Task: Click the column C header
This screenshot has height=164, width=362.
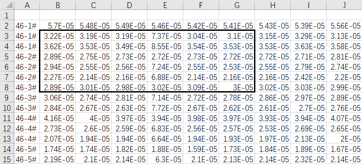Action: click(x=94, y=5)
